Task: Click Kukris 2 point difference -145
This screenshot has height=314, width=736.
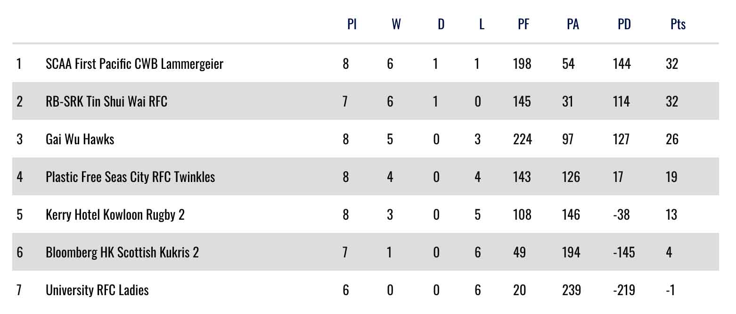Action: (x=624, y=252)
